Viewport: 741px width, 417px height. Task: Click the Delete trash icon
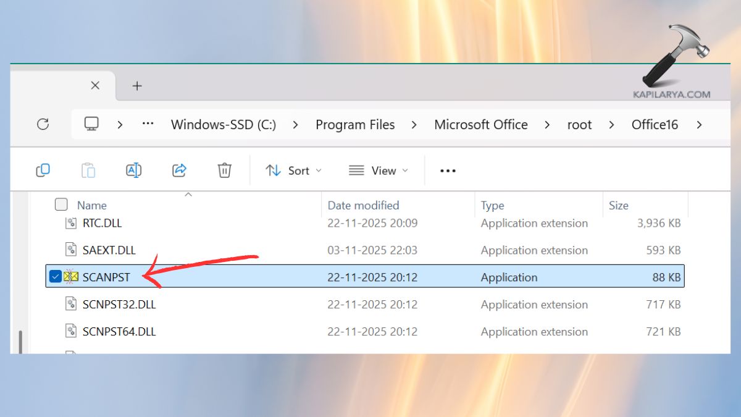225,171
